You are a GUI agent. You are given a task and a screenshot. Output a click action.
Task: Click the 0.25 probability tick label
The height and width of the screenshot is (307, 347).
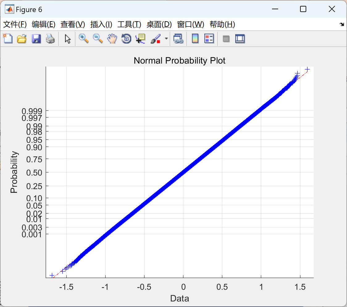[x=34, y=186]
